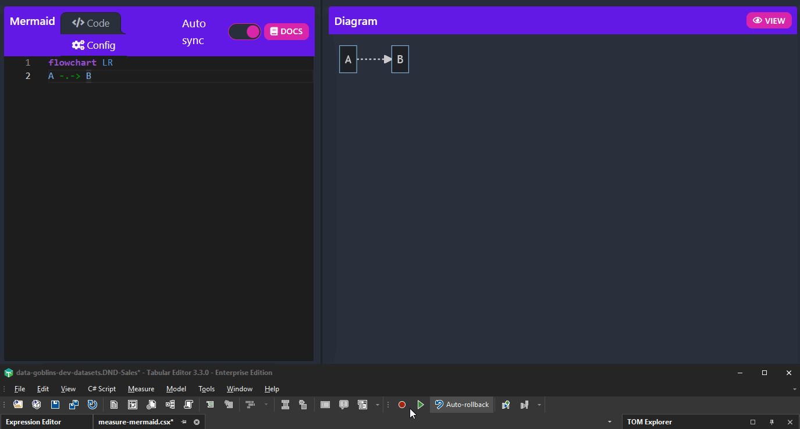
Task: Select the hierarchy diagram toolbar icon
Action: point(170,405)
